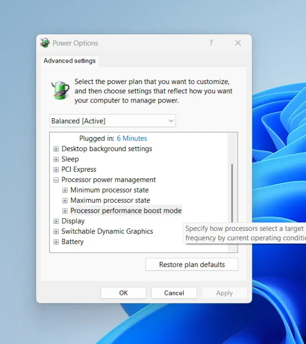Screen dimensions: 306x344
Task: Expand the Display node
Action: click(56, 221)
